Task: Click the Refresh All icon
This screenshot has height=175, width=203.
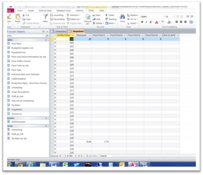Action: tap(88, 17)
